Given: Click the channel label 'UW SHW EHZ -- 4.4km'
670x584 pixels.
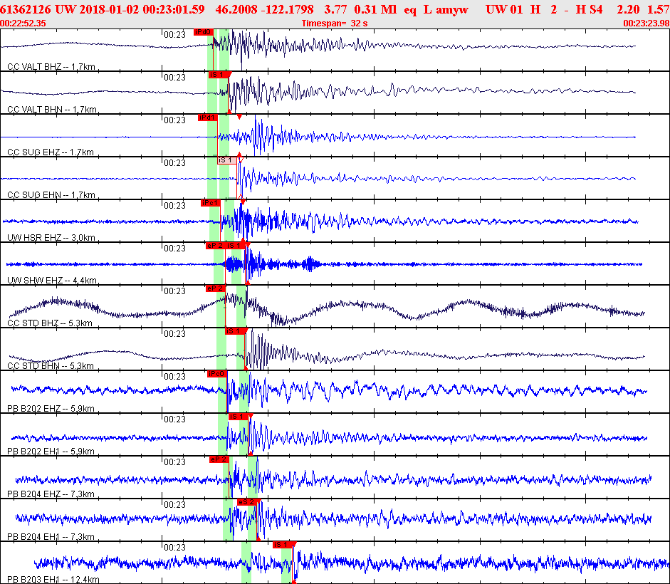Looking at the screenshot, I should tap(52, 281).
